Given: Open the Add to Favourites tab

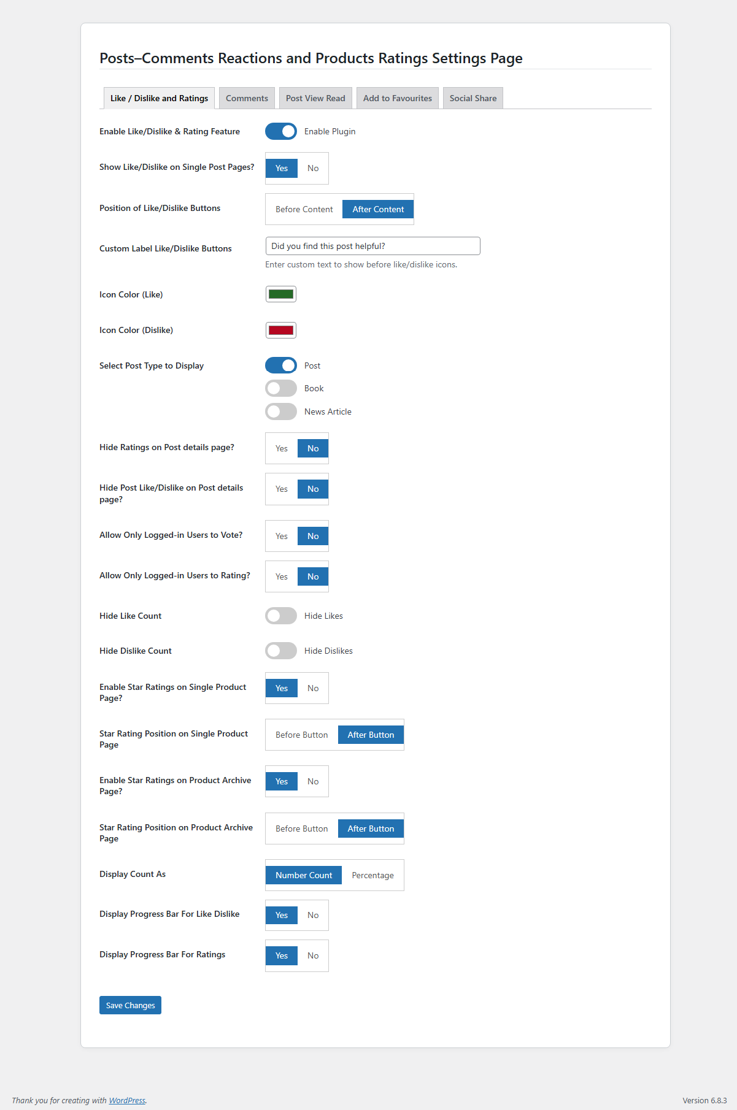Looking at the screenshot, I should click(397, 98).
